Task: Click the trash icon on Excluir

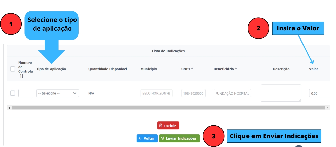Action: tap(161, 126)
